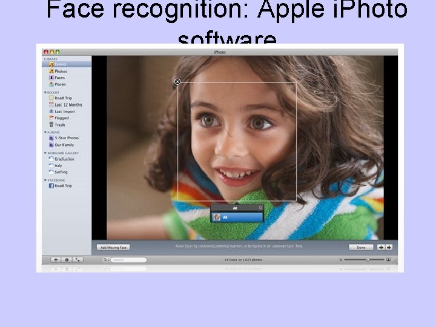This screenshot has width=436, height=327.
Task: Collapse the MobileMe Gallery section triangle
Action: pos(45,153)
